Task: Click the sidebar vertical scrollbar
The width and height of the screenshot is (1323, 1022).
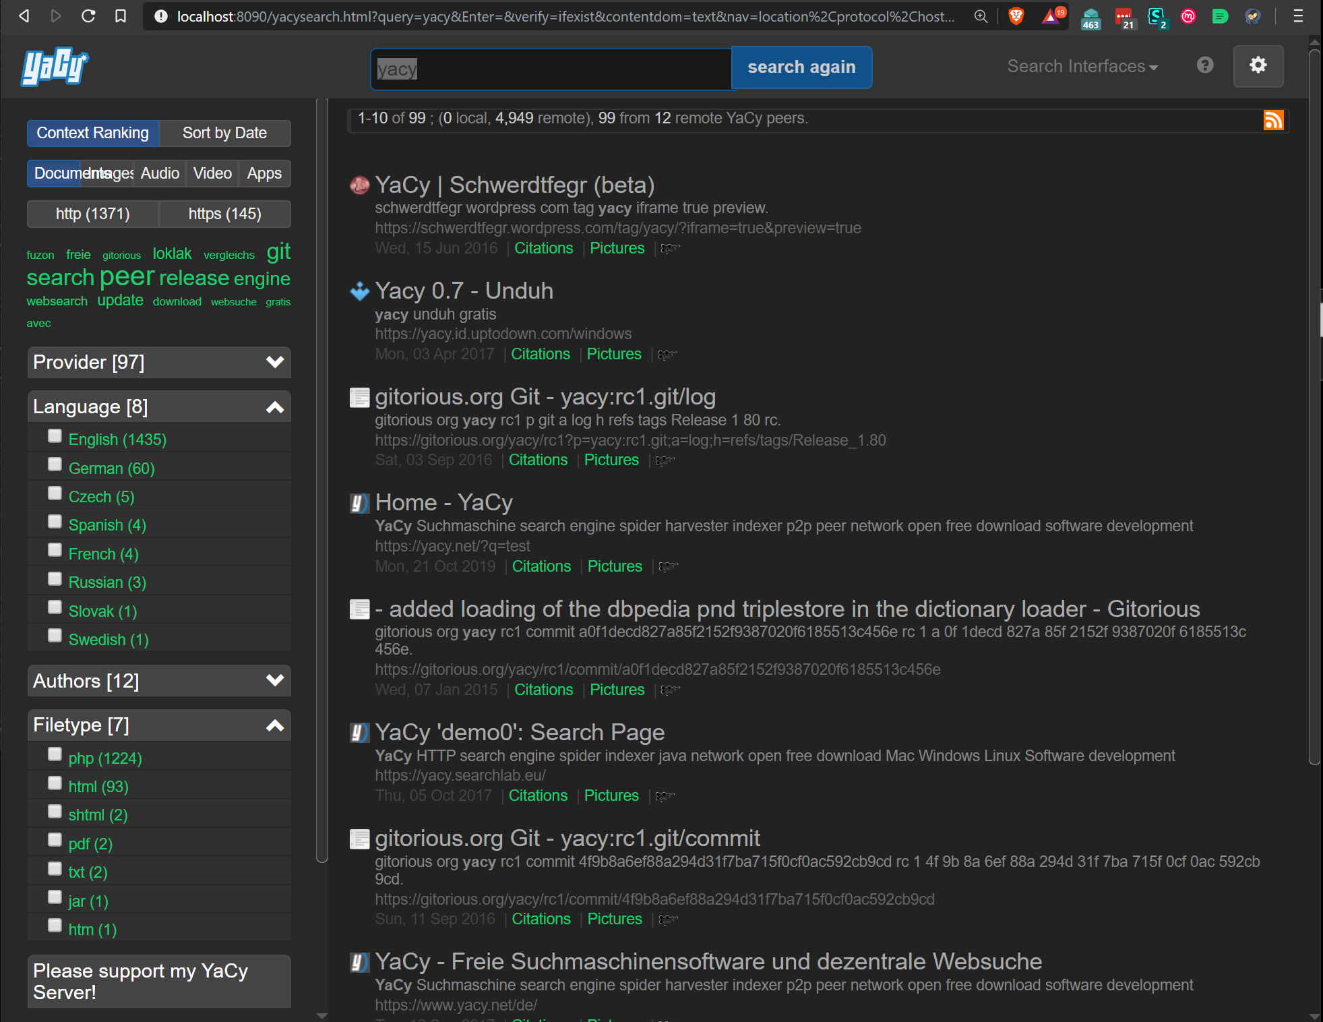Action: 321,480
